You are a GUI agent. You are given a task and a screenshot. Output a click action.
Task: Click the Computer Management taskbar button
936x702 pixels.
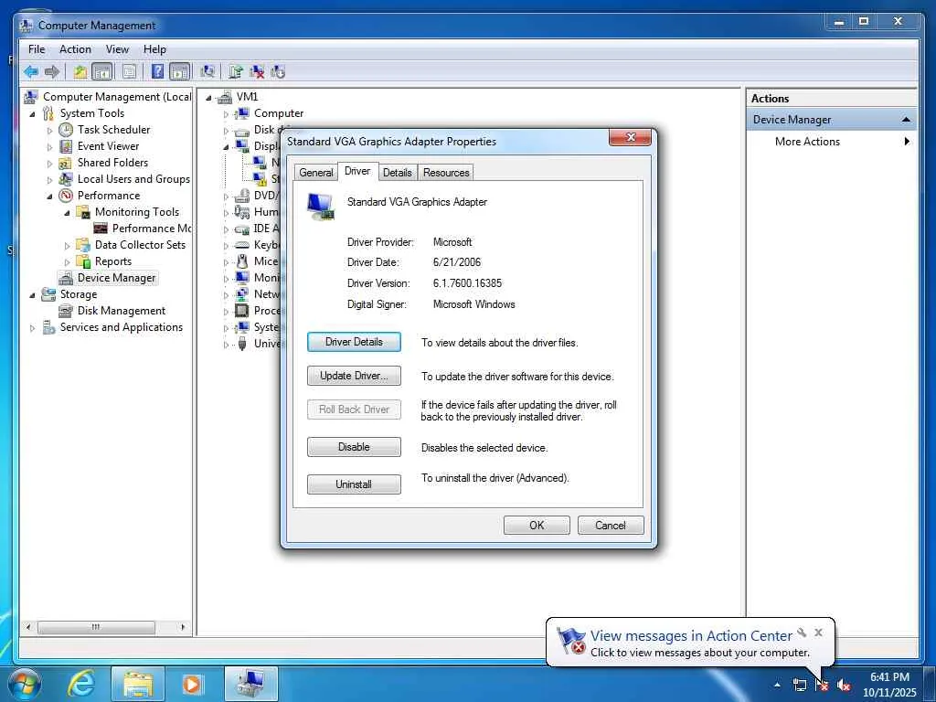pos(250,684)
